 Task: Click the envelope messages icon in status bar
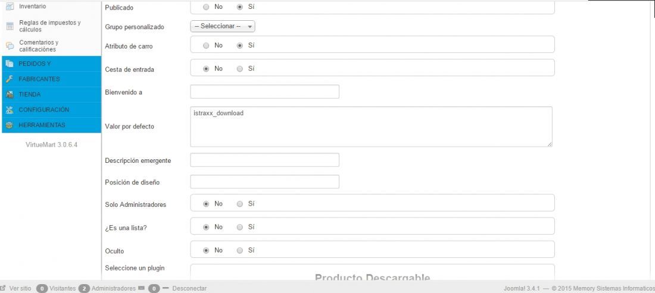(142, 288)
